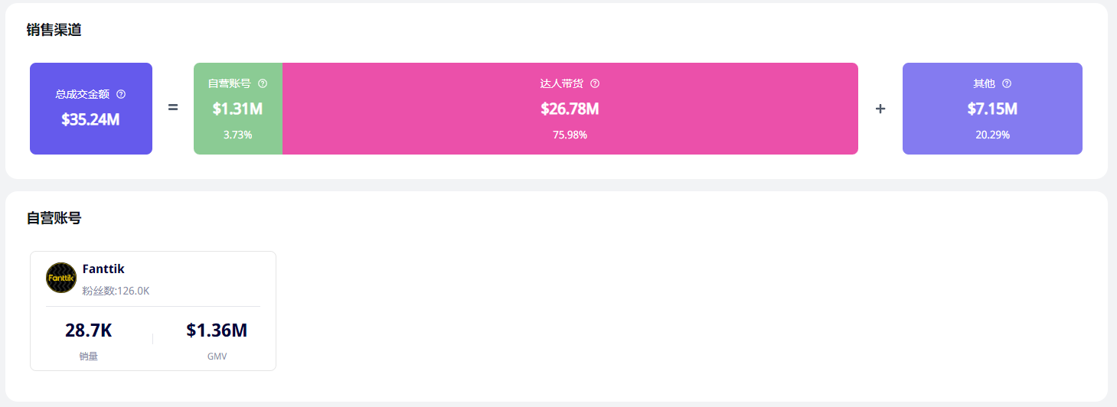Click question mark icon beside 达人带货
Image resolution: width=1117 pixels, height=407 pixels.
[x=595, y=83]
